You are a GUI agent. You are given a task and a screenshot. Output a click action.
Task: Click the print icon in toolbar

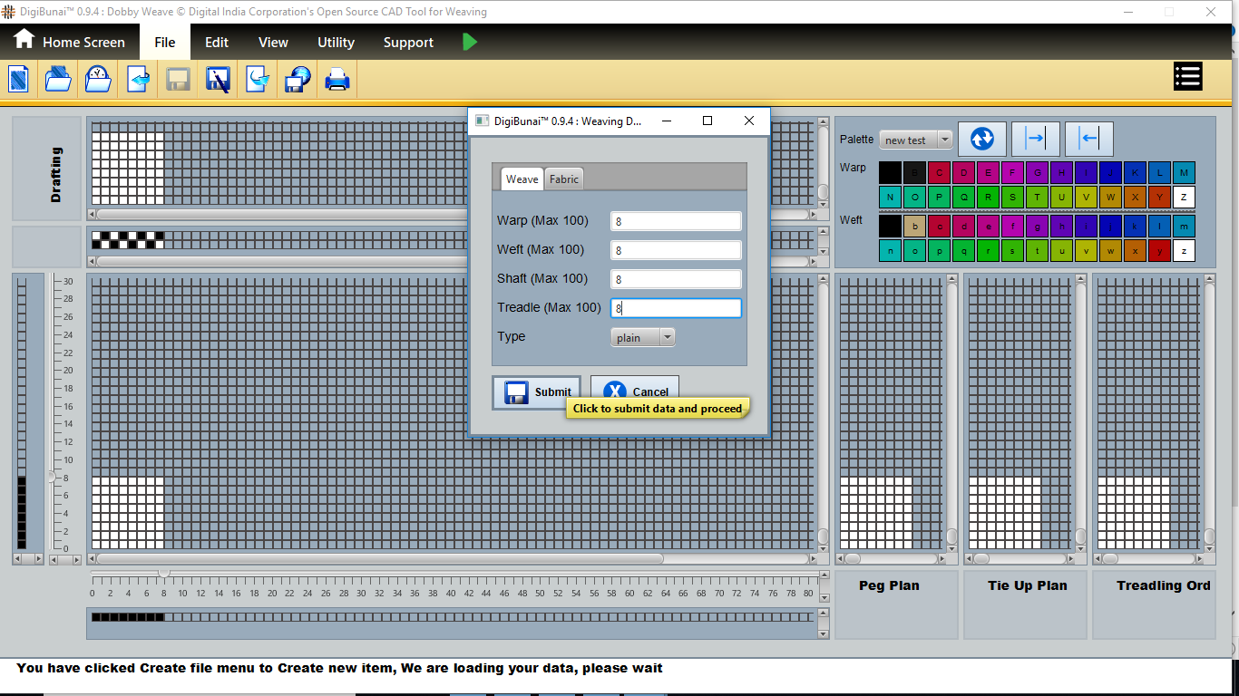click(x=337, y=80)
